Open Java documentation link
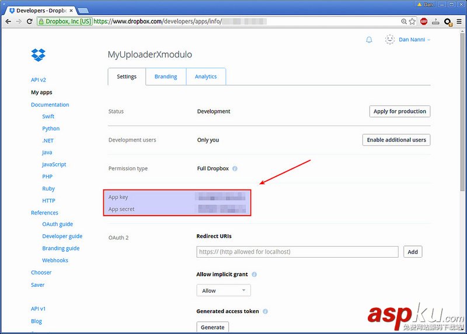 (47, 152)
